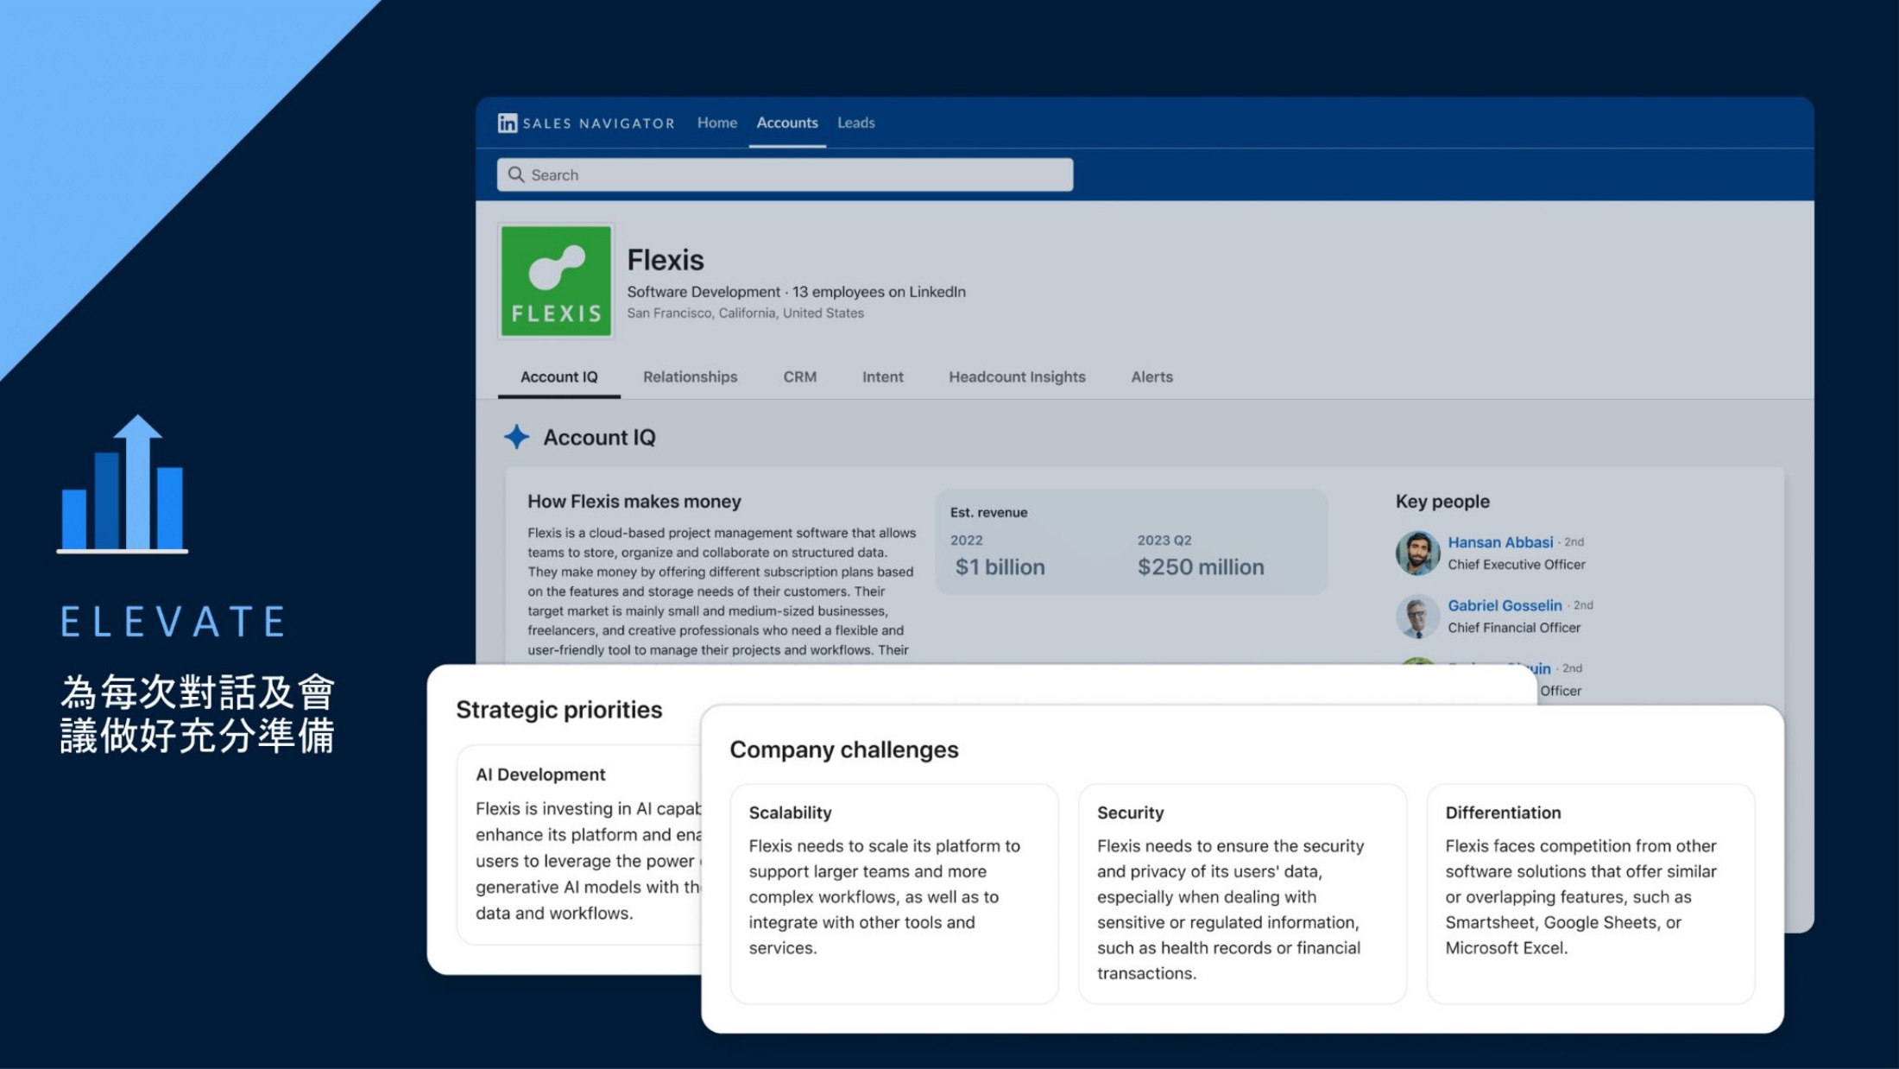The image size is (1899, 1069).
Task: Click the 'AI Development' card title
Action: (x=540, y=775)
